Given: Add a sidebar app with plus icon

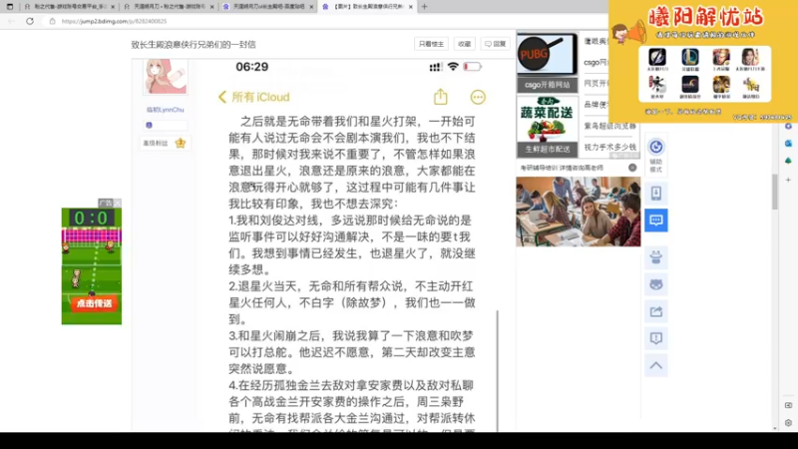Looking at the screenshot, I should (x=788, y=180).
